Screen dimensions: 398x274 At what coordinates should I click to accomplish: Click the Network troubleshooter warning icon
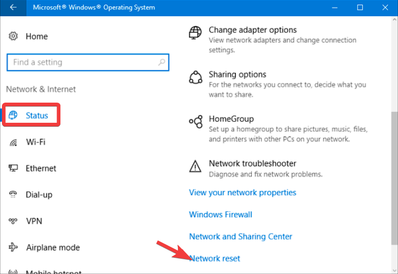tap(196, 165)
